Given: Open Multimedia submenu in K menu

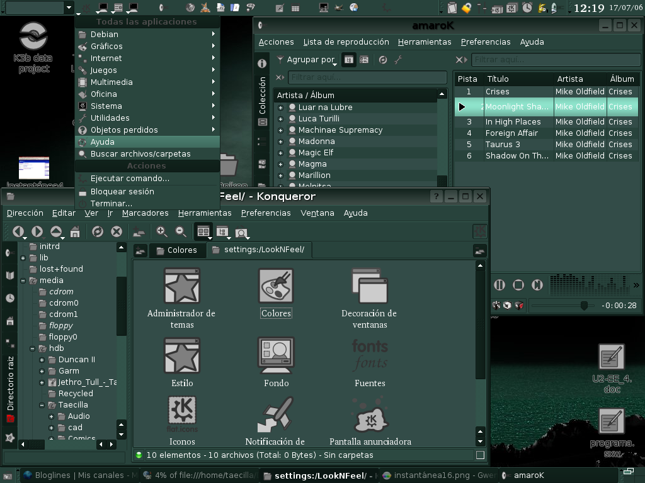Looking at the screenshot, I should (x=147, y=82).
